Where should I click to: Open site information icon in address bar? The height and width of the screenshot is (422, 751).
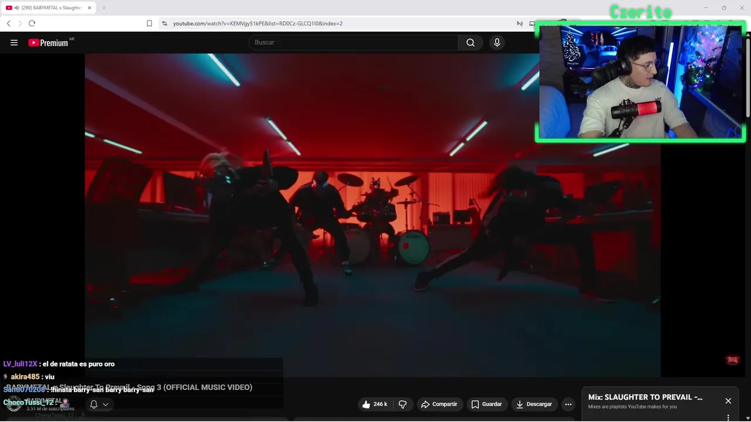coord(164,23)
